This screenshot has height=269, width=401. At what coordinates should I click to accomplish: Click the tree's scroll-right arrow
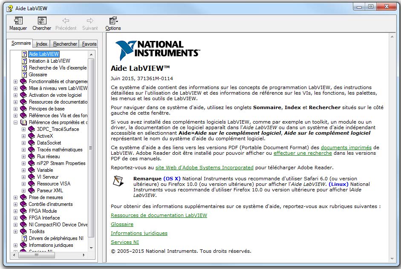tap(84, 255)
